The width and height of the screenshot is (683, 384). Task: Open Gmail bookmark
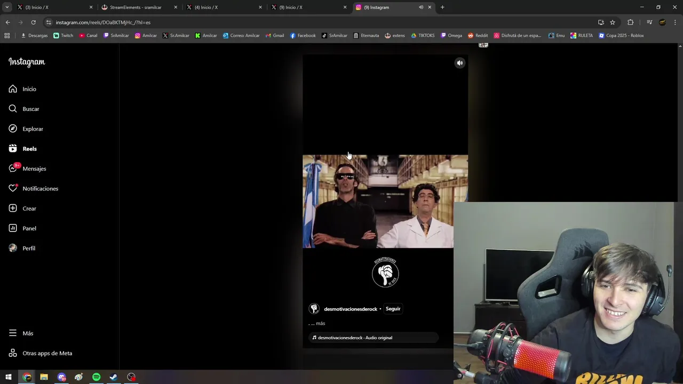click(x=275, y=36)
